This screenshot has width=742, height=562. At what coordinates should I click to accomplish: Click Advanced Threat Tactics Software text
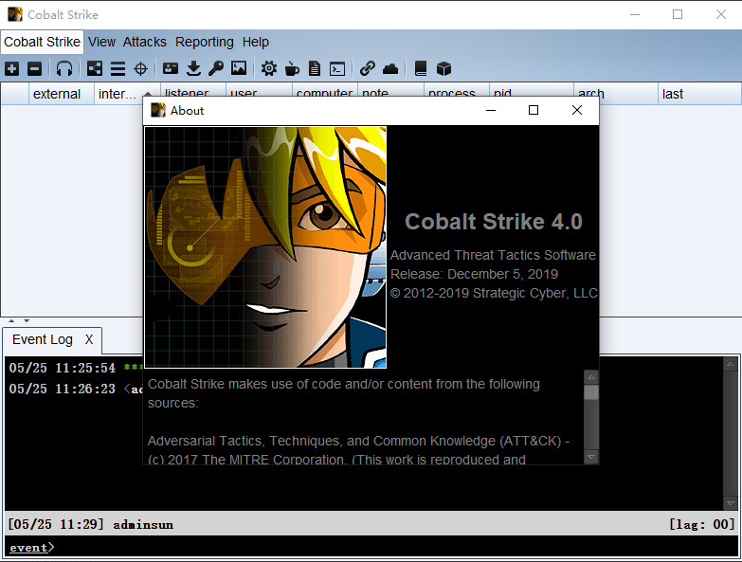point(493,255)
